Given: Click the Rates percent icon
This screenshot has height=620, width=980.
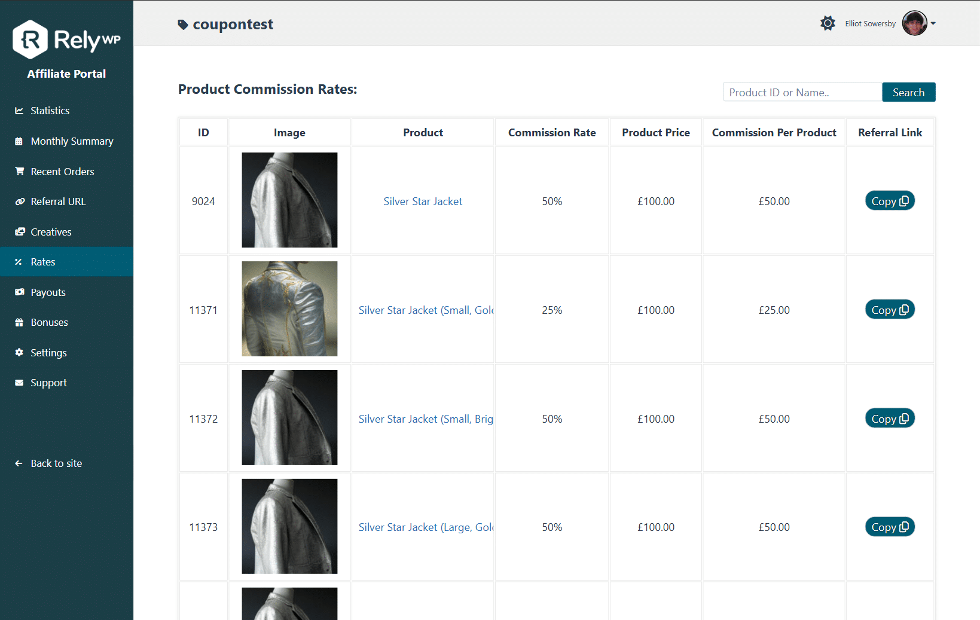Looking at the screenshot, I should (x=19, y=262).
